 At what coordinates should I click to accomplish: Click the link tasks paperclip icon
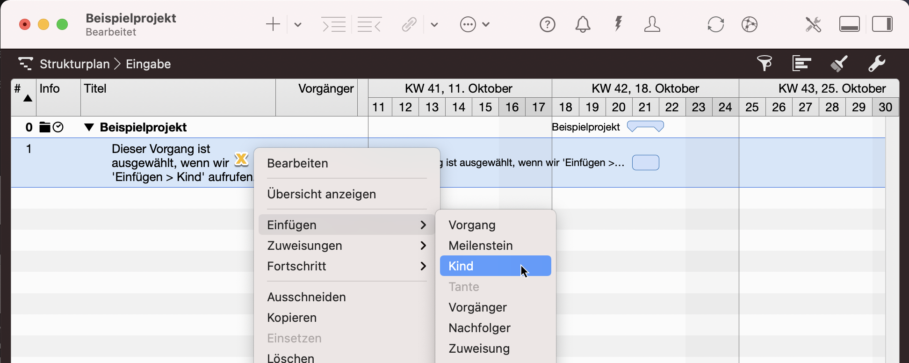point(409,24)
